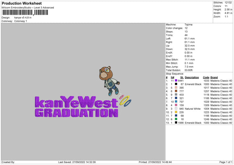Viewport: 234px width, 165px height.
Task: Click the kanYeWest Graduation embroidery design preview
Action: (x=83, y=92)
